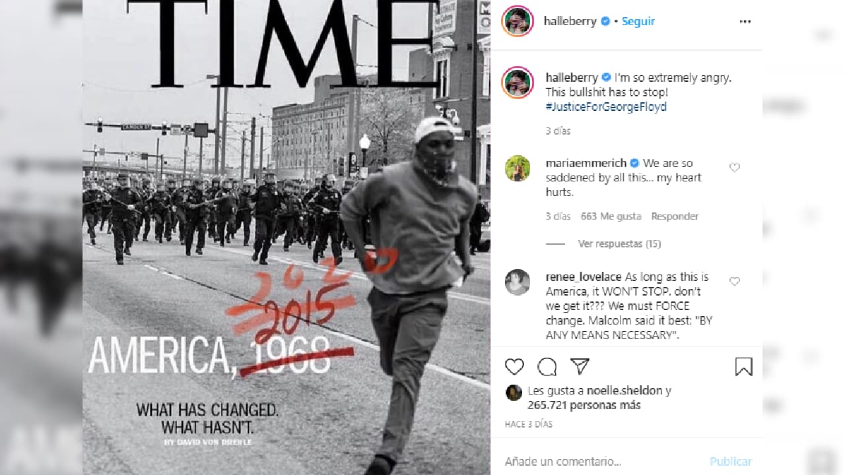View 663 Me gusta on comment
845x475 pixels.
pyautogui.click(x=611, y=216)
